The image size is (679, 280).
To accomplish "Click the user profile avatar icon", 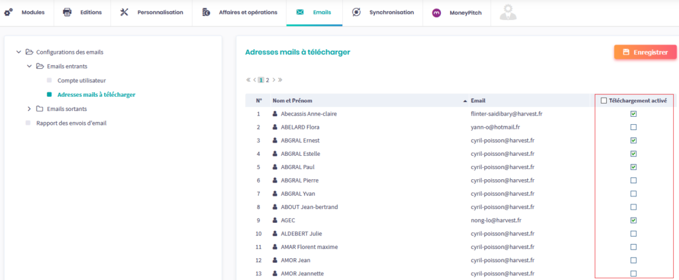I will (508, 12).
